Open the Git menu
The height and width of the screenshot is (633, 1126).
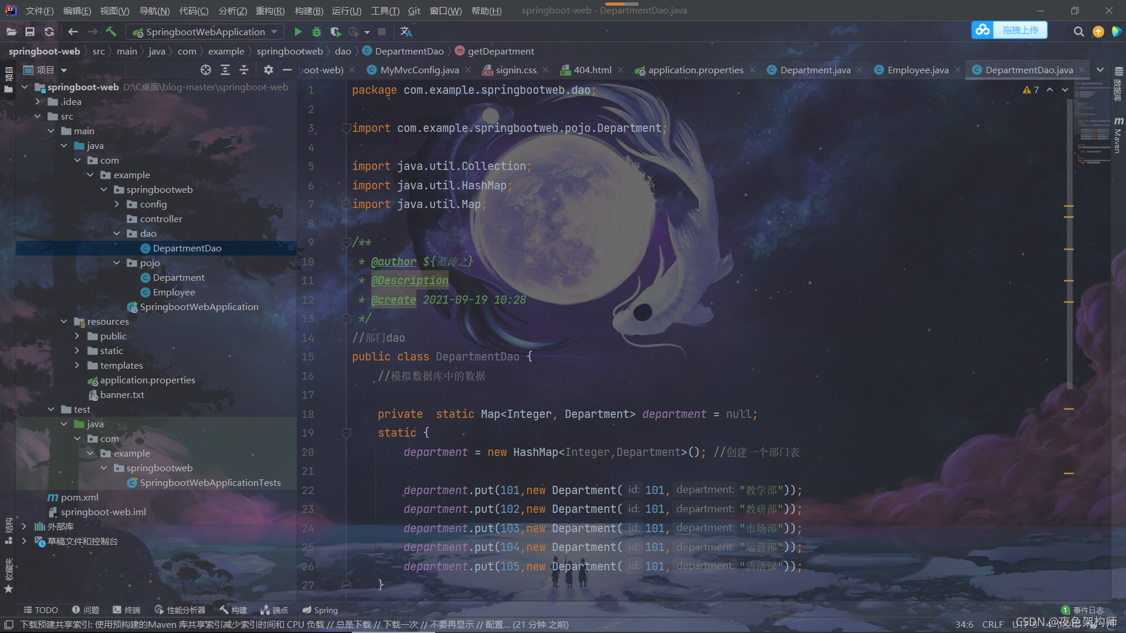tap(414, 11)
